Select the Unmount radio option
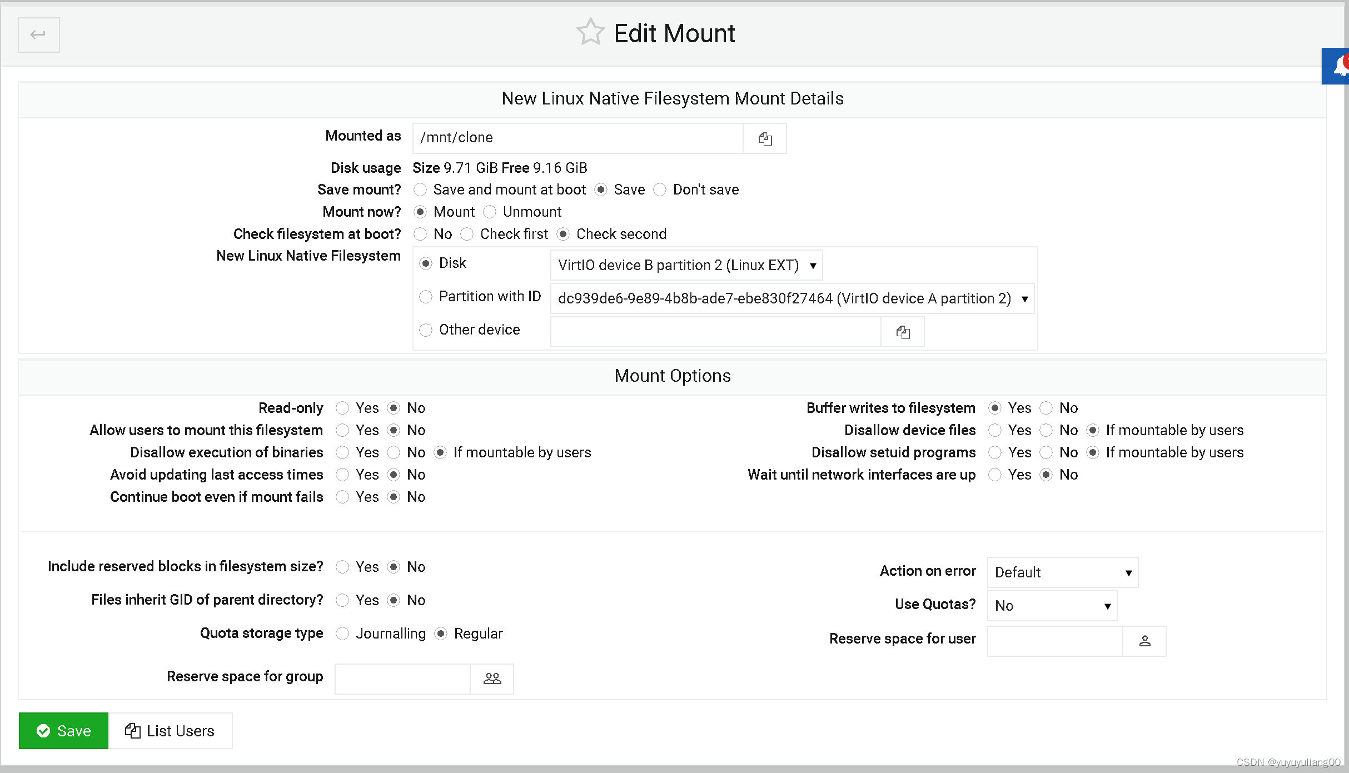This screenshot has width=1349, height=773. [490, 212]
